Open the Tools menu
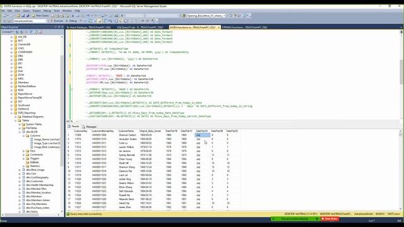This screenshot has height=227, width=404. pos(57,11)
